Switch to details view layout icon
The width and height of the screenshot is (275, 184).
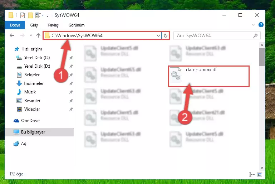(252, 174)
